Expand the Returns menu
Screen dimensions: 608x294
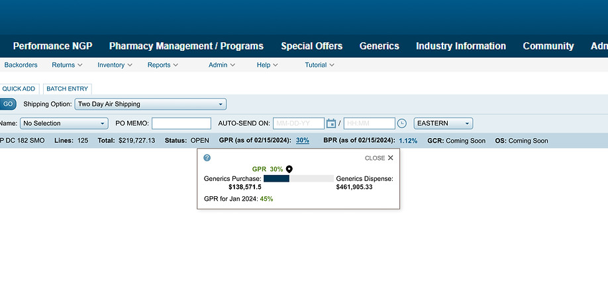click(67, 65)
